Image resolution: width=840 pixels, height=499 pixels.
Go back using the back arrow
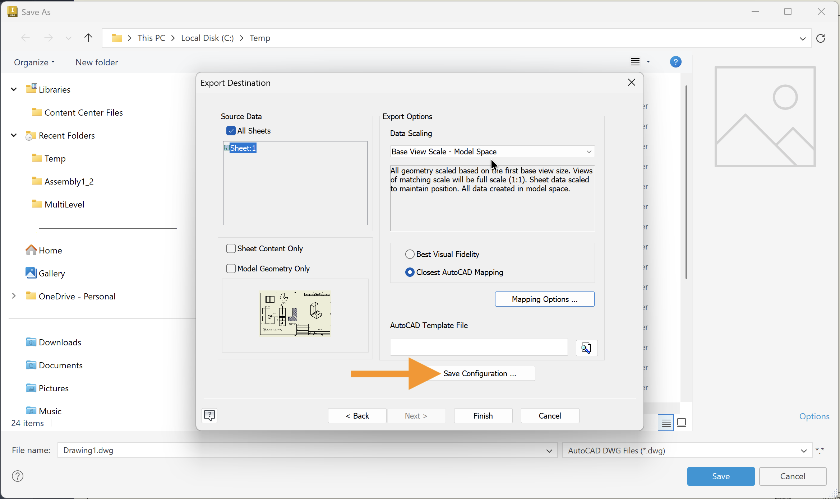[26, 38]
